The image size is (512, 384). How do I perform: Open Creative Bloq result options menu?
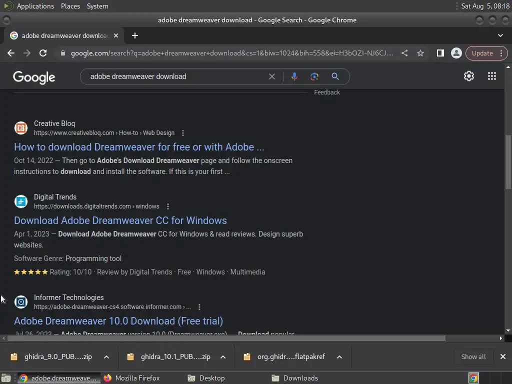click(183, 133)
